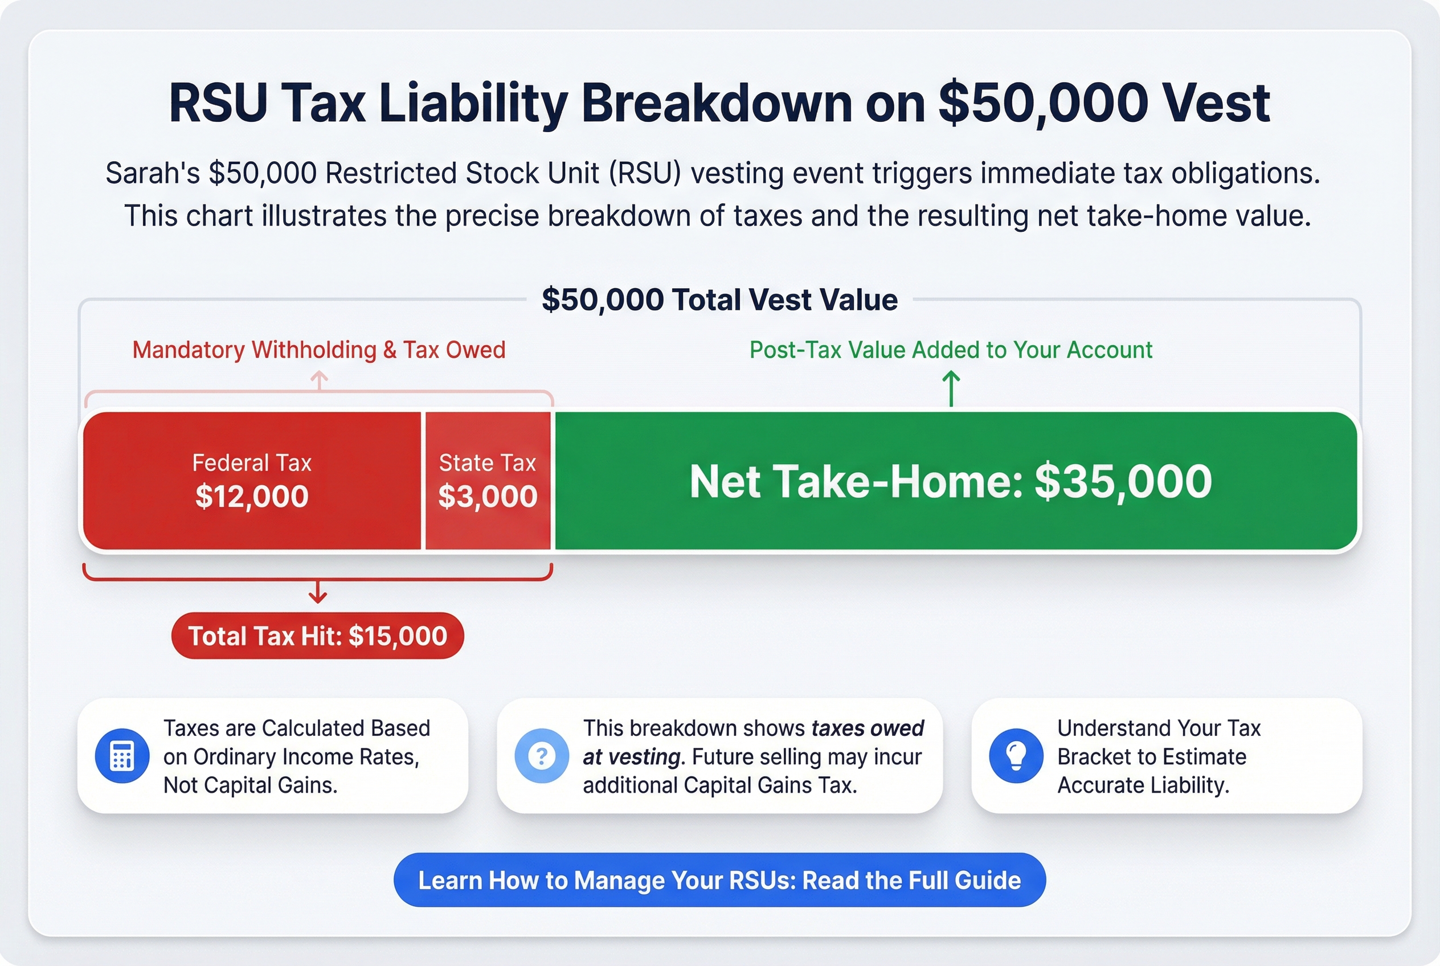Click the lightbulb icon
This screenshot has height=966, width=1440.
click(x=1016, y=756)
